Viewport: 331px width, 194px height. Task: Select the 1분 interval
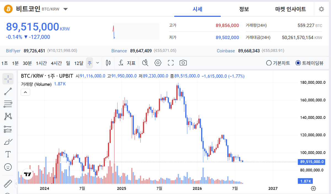point(15,63)
